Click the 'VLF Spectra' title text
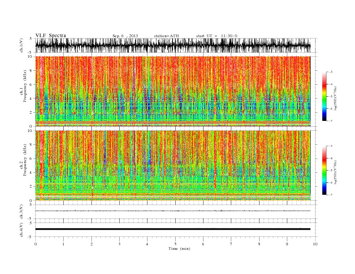Image resolution: width=355 pixels, height=274 pixels. coord(51,35)
